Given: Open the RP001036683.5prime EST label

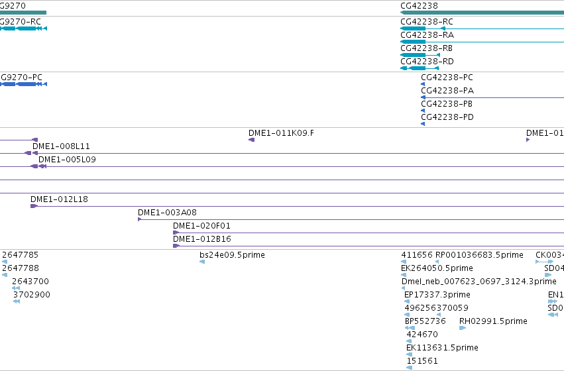Looking at the screenshot, I should pos(479,255).
